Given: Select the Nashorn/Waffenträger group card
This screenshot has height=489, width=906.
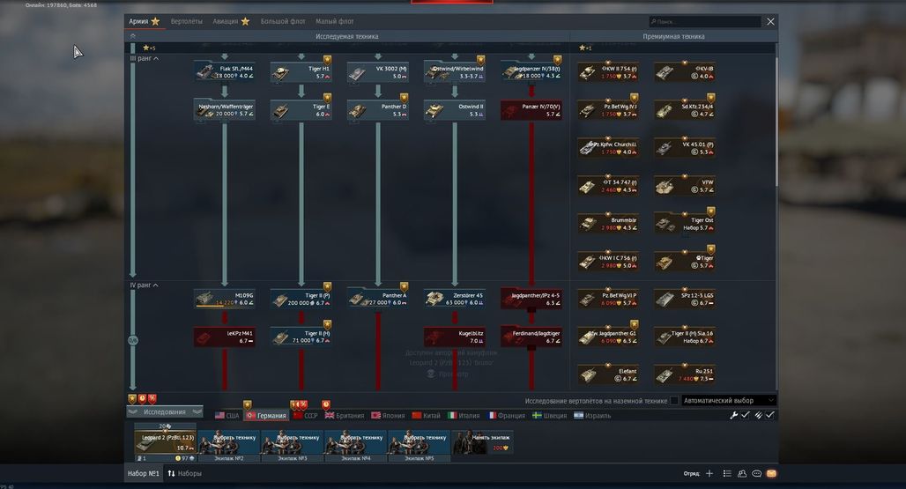Looking at the screenshot, I should (x=225, y=109).
